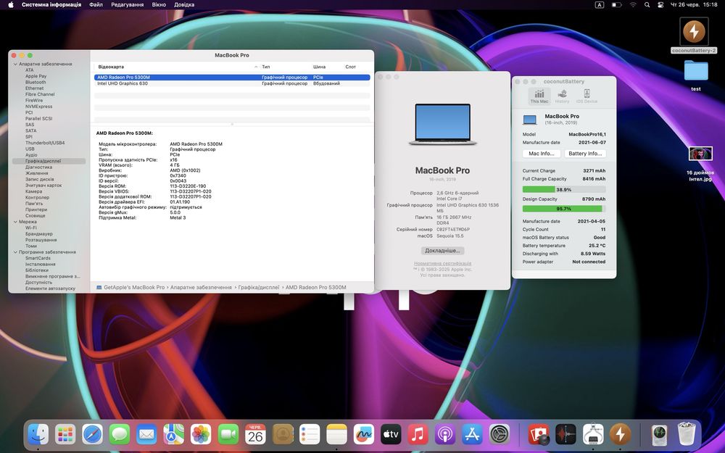Image resolution: width=725 pixels, height=453 pixels.
Task: Open FaceTime from the dock
Action: click(228, 434)
